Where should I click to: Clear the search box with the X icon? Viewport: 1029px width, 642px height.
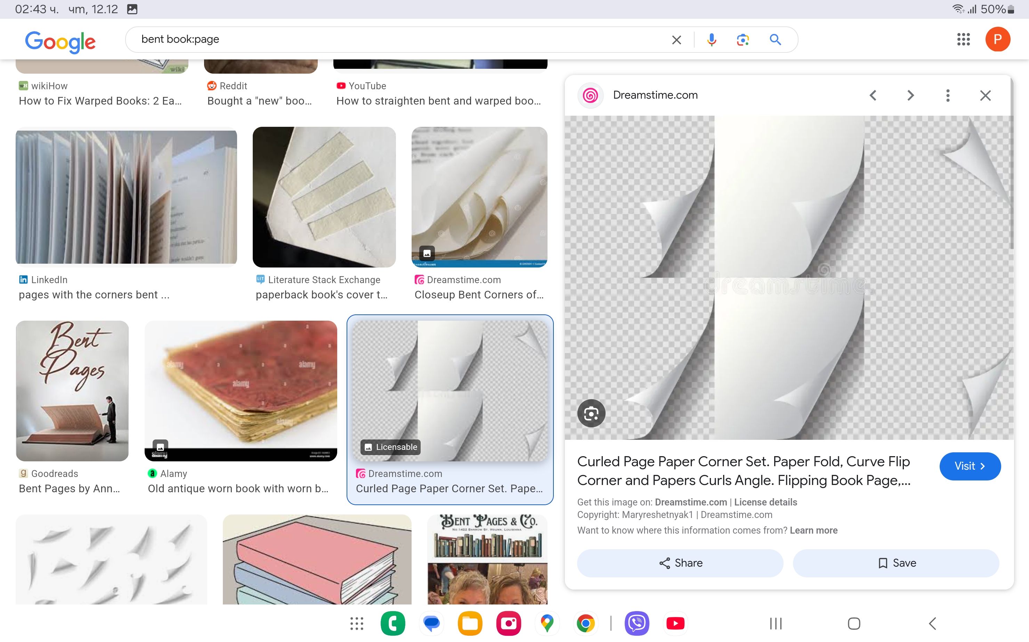(676, 40)
